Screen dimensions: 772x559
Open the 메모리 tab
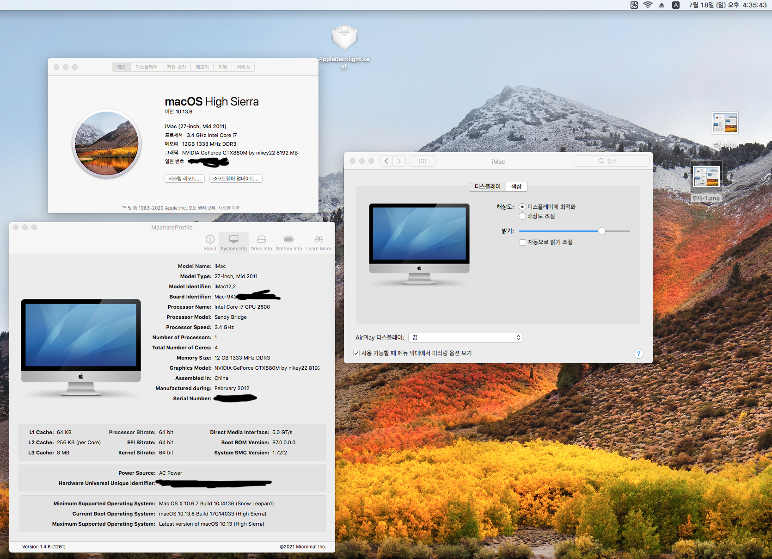(x=202, y=67)
